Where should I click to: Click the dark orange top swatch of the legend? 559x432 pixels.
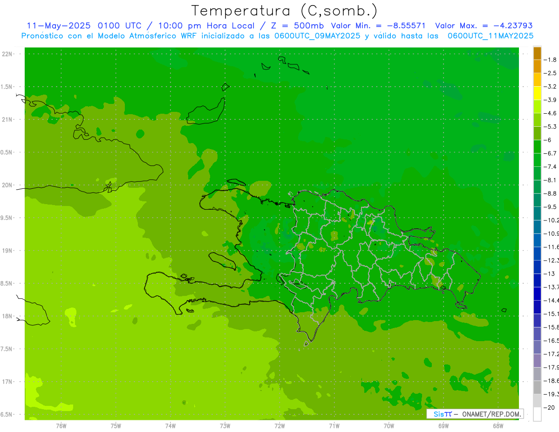pos(537,53)
